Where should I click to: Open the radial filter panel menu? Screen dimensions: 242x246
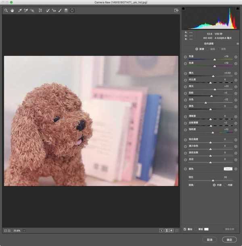[238, 43]
